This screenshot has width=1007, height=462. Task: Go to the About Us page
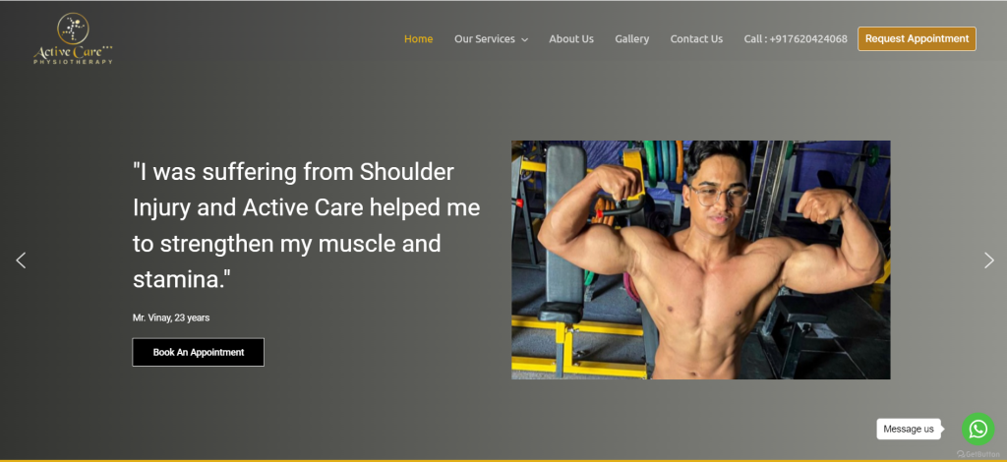(x=571, y=39)
